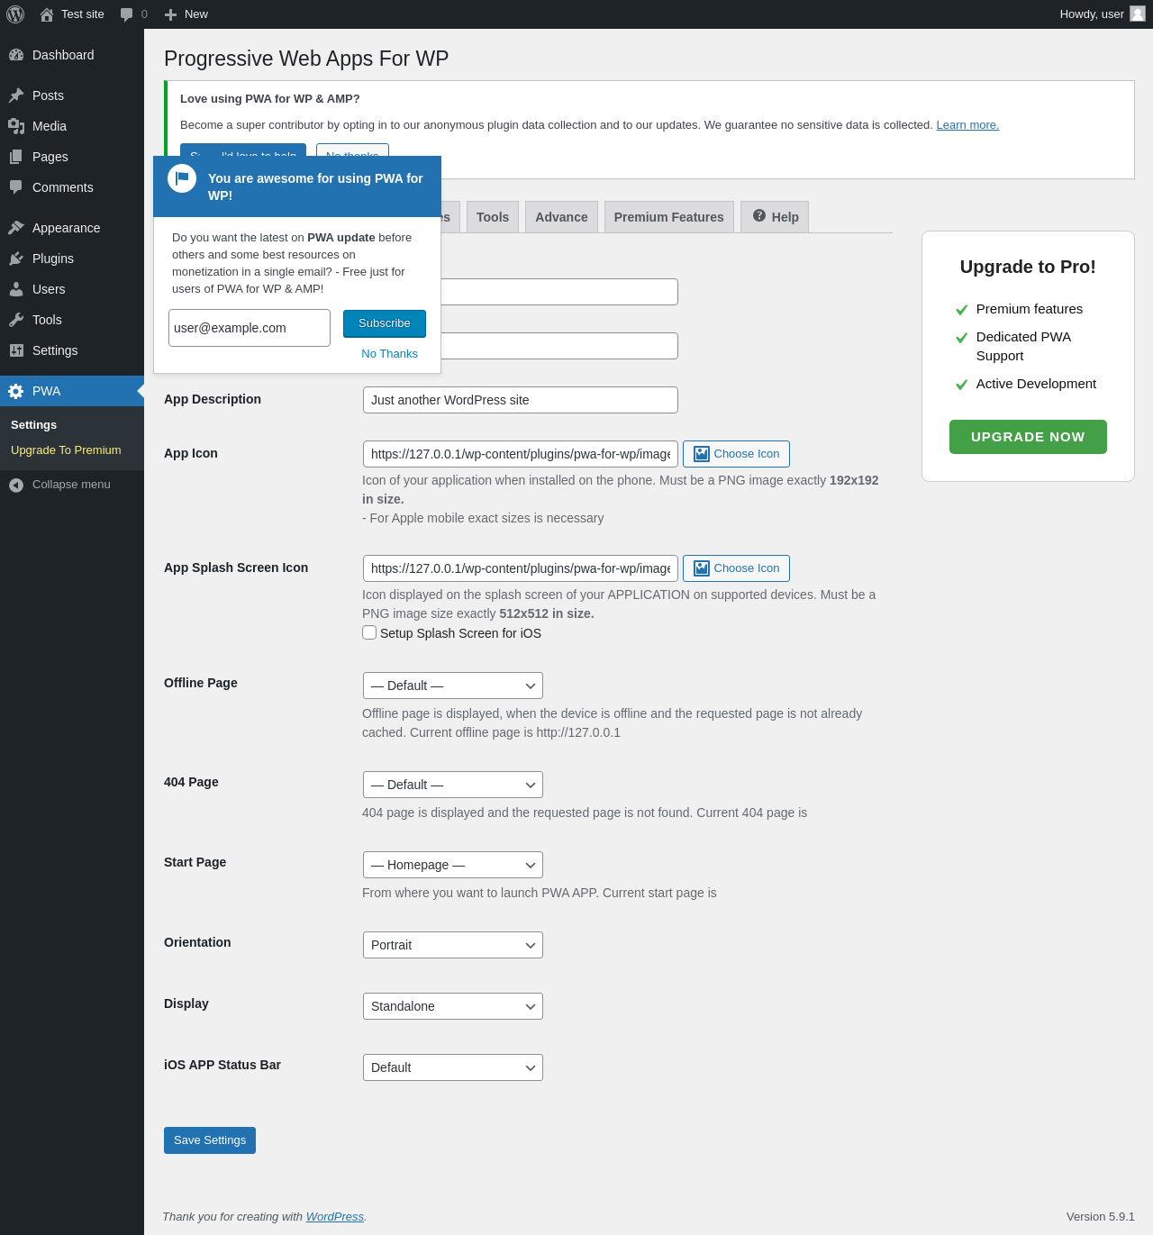Click the Appearance paintbrush icon
The height and width of the screenshot is (1235, 1153).
point(16,228)
